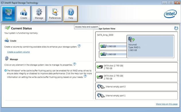Image resolution: width=181 pixels, height=112 pixels.
Task: Select the first SATA disk (2 795 GB)
Action: coord(136,67)
